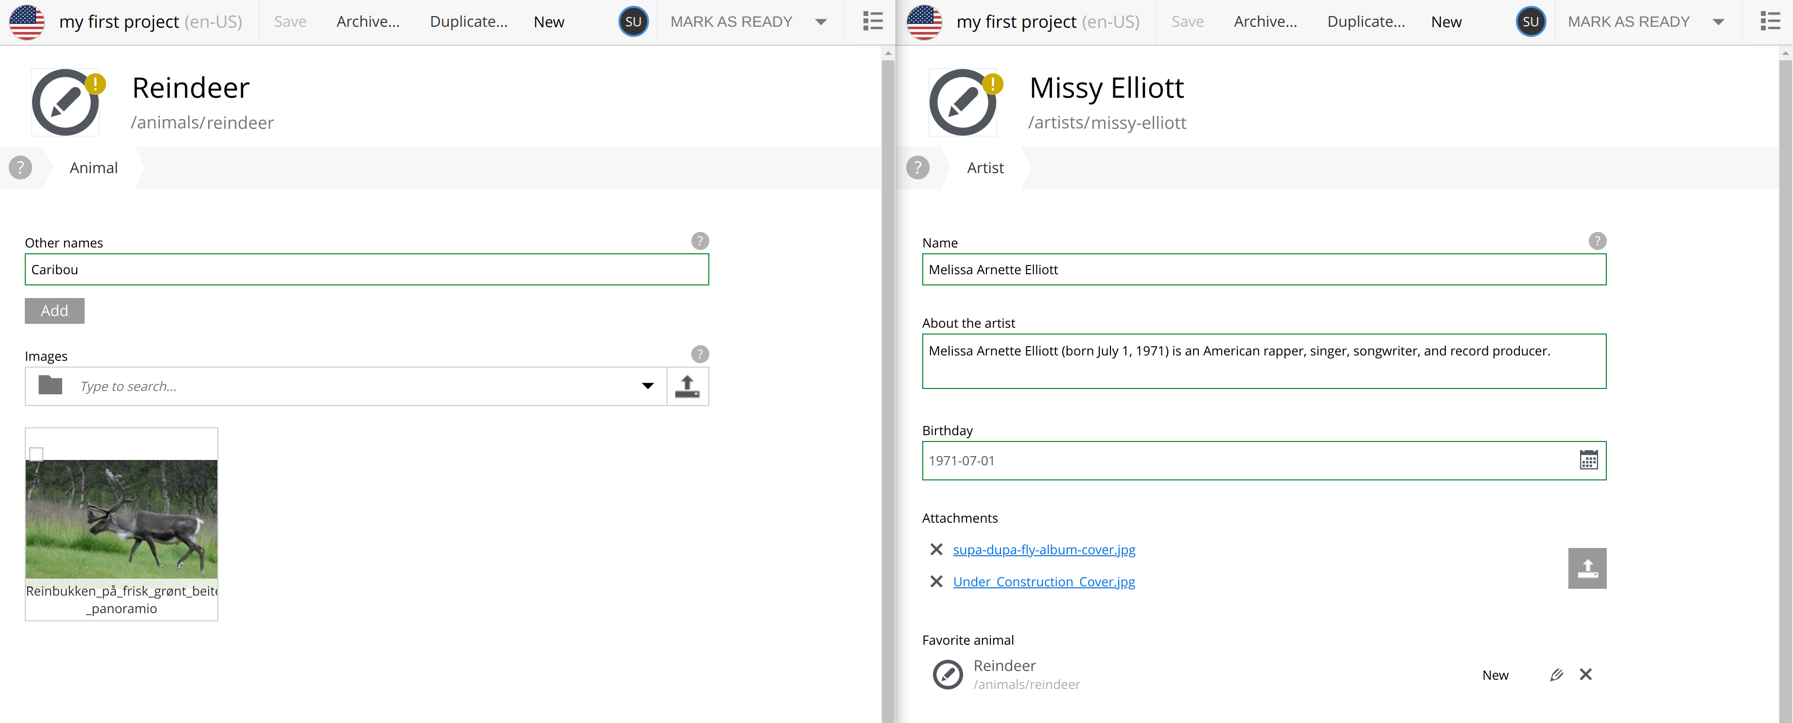Remove Under_Construction_Cover.jpg attachment
Image resolution: width=1793 pixels, height=723 pixels.
(x=936, y=582)
